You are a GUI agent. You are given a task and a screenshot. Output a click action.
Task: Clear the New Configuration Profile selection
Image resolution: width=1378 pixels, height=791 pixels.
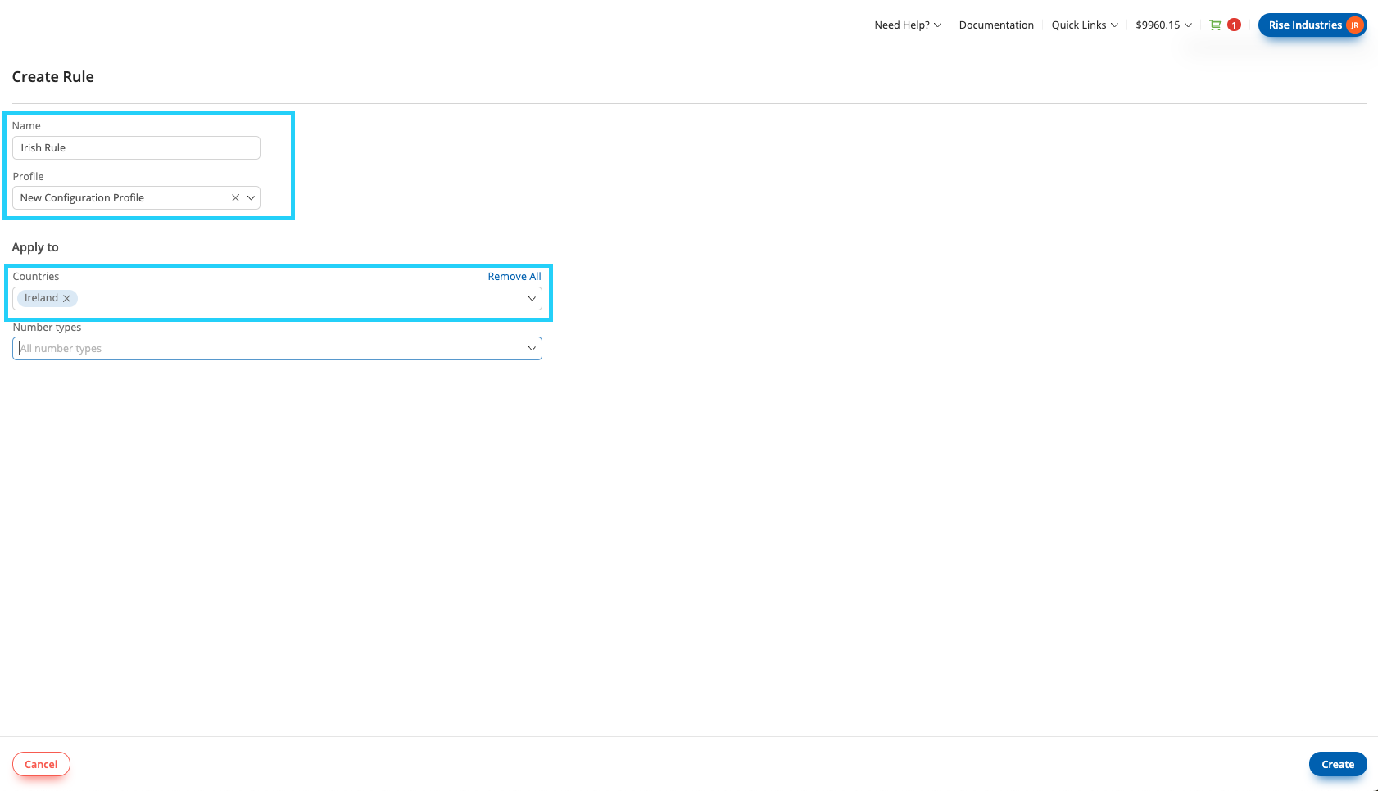pos(235,198)
